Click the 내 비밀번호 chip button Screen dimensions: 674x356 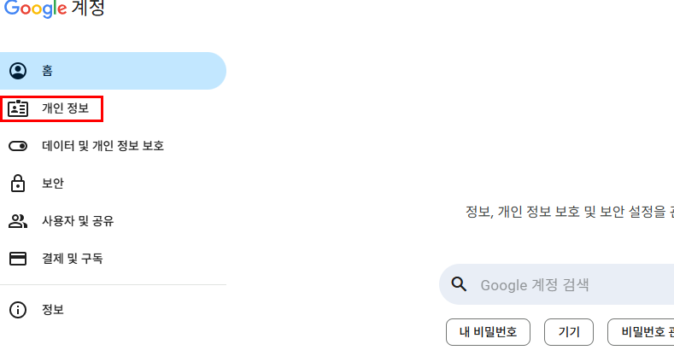(x=488, y=332)
